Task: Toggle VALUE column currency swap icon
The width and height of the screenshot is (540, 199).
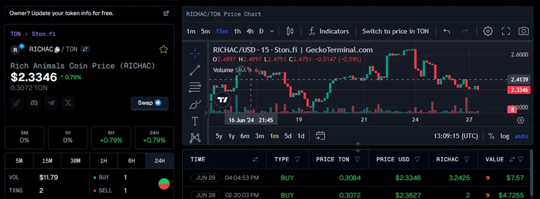Action: tap(512, 159)
